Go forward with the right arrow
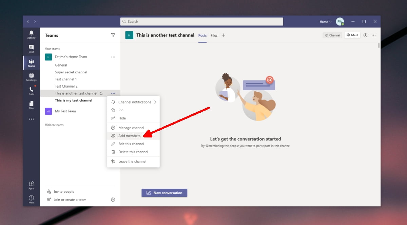Image resolution: width=407 pixels, height=225 pixels. (x=35, y=21)
